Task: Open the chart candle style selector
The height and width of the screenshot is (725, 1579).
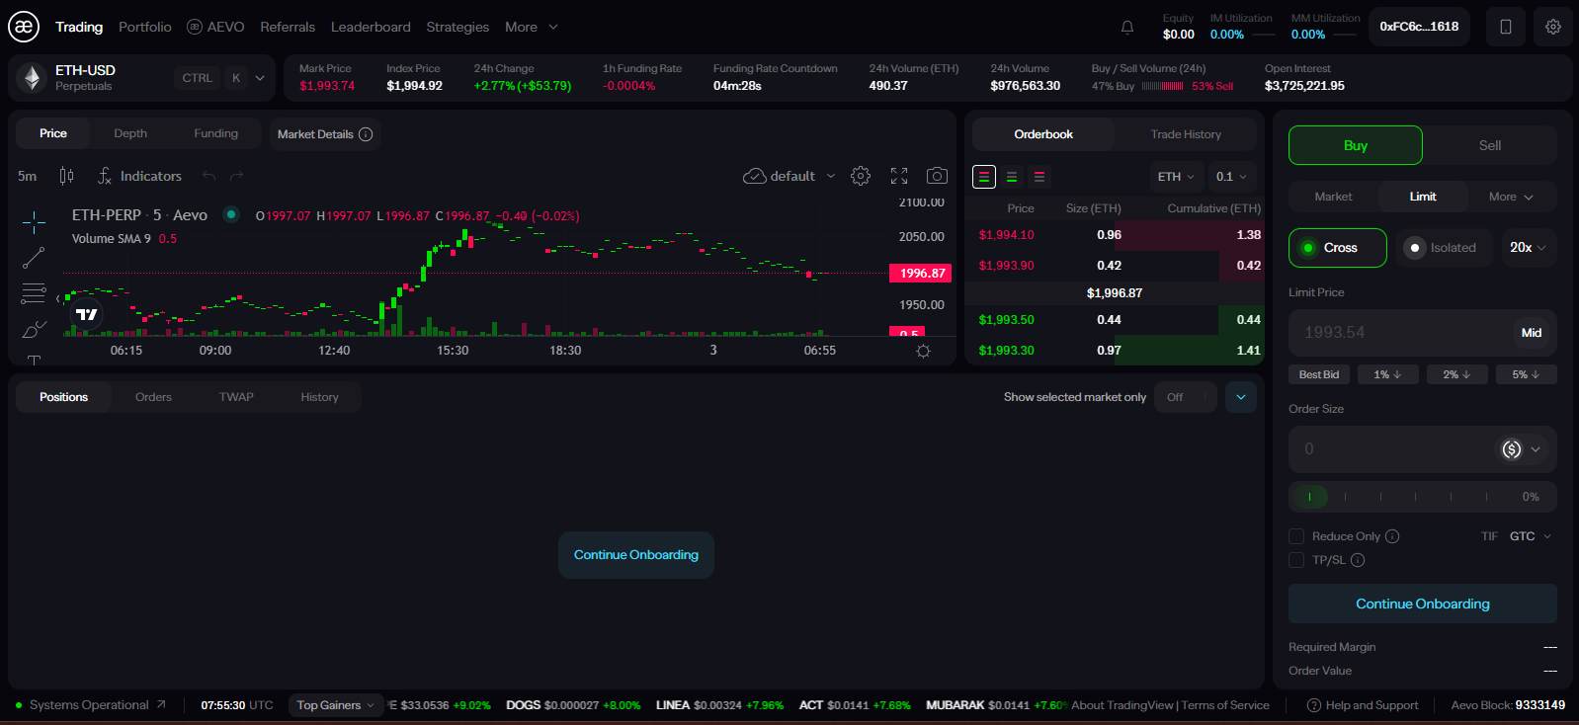Action: pyautogui.click(x=66, y=176)
